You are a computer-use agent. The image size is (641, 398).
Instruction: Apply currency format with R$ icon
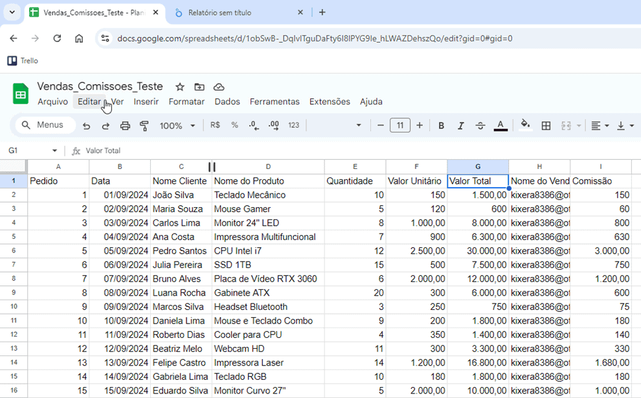tap(214, 126)
